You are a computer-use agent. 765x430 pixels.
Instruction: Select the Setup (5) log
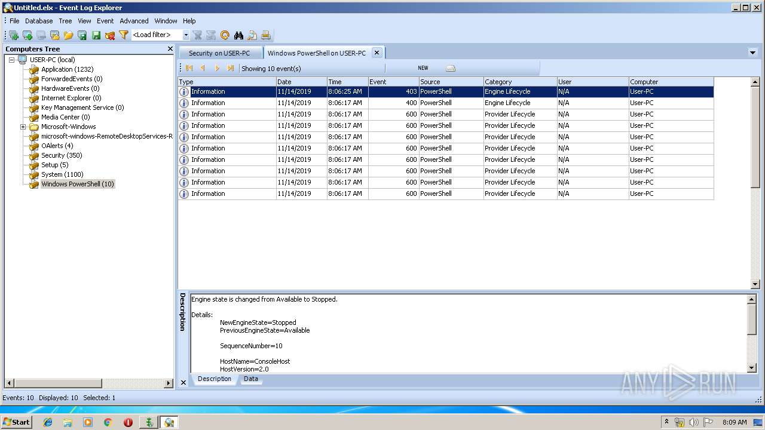[54, 165]
